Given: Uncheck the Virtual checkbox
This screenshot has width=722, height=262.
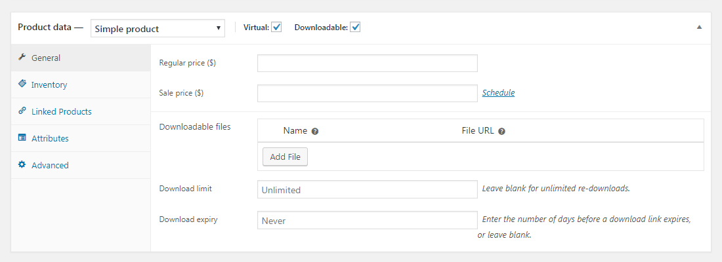Looking at the screenshot, I should pyautogui.click(x=276, y=27).
